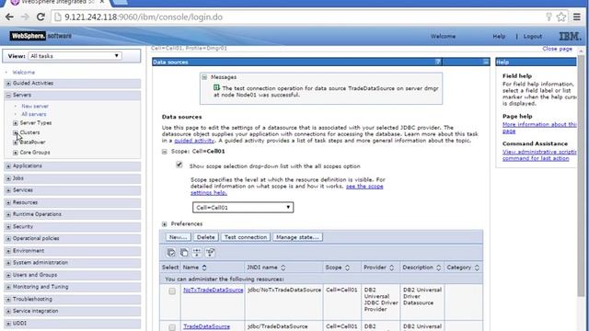Click the Test connection button
Screen dimensions: 589x331
pyautogui.click(x=246, y=237)
